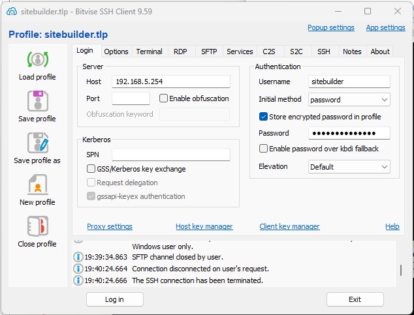The image size is (414, 315).
Task: Click timestamp 19:39:34.863 in the log
Action: 106,257
